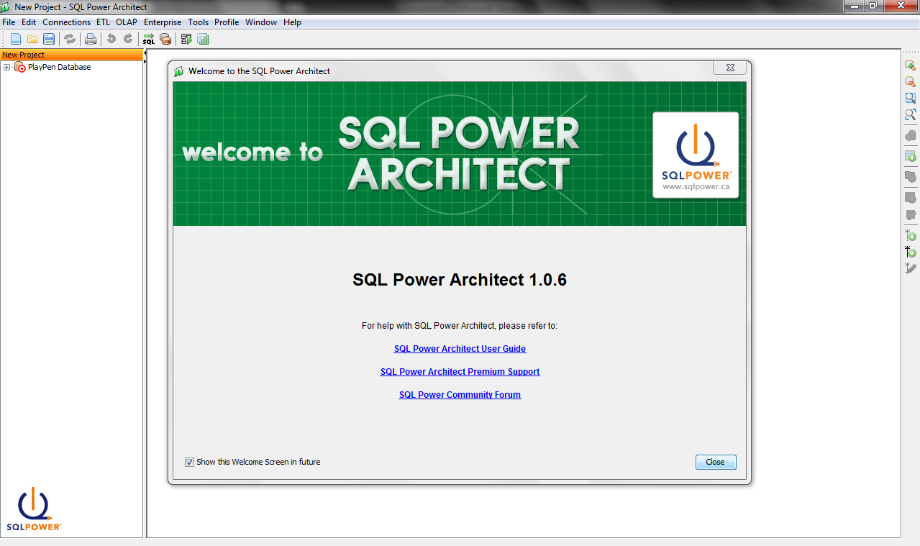Click the Save Project disk icon
Image resolution: width=920 pixels, height=546 pixels.
coord(48,39)
